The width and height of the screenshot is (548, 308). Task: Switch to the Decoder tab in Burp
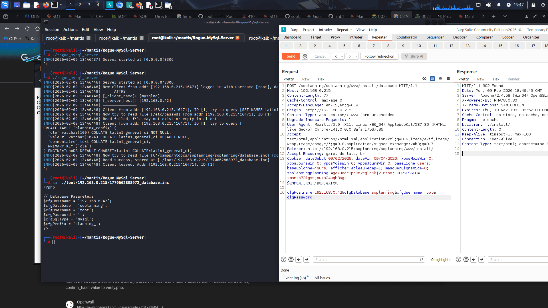(460, 37)
